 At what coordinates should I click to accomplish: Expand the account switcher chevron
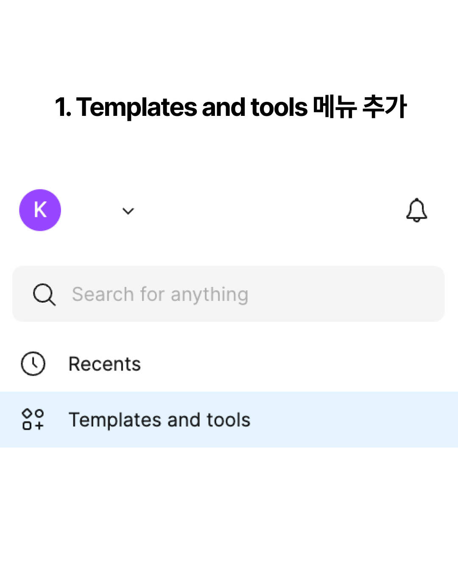click(128, 211)
